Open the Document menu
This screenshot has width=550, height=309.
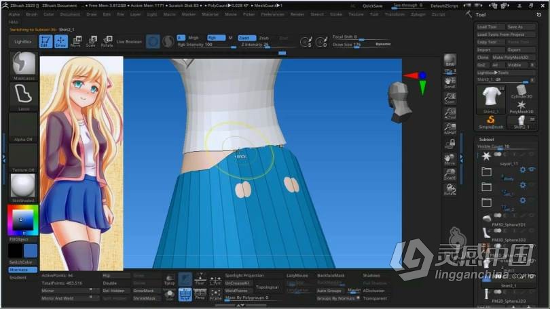[x=70, y=14]
